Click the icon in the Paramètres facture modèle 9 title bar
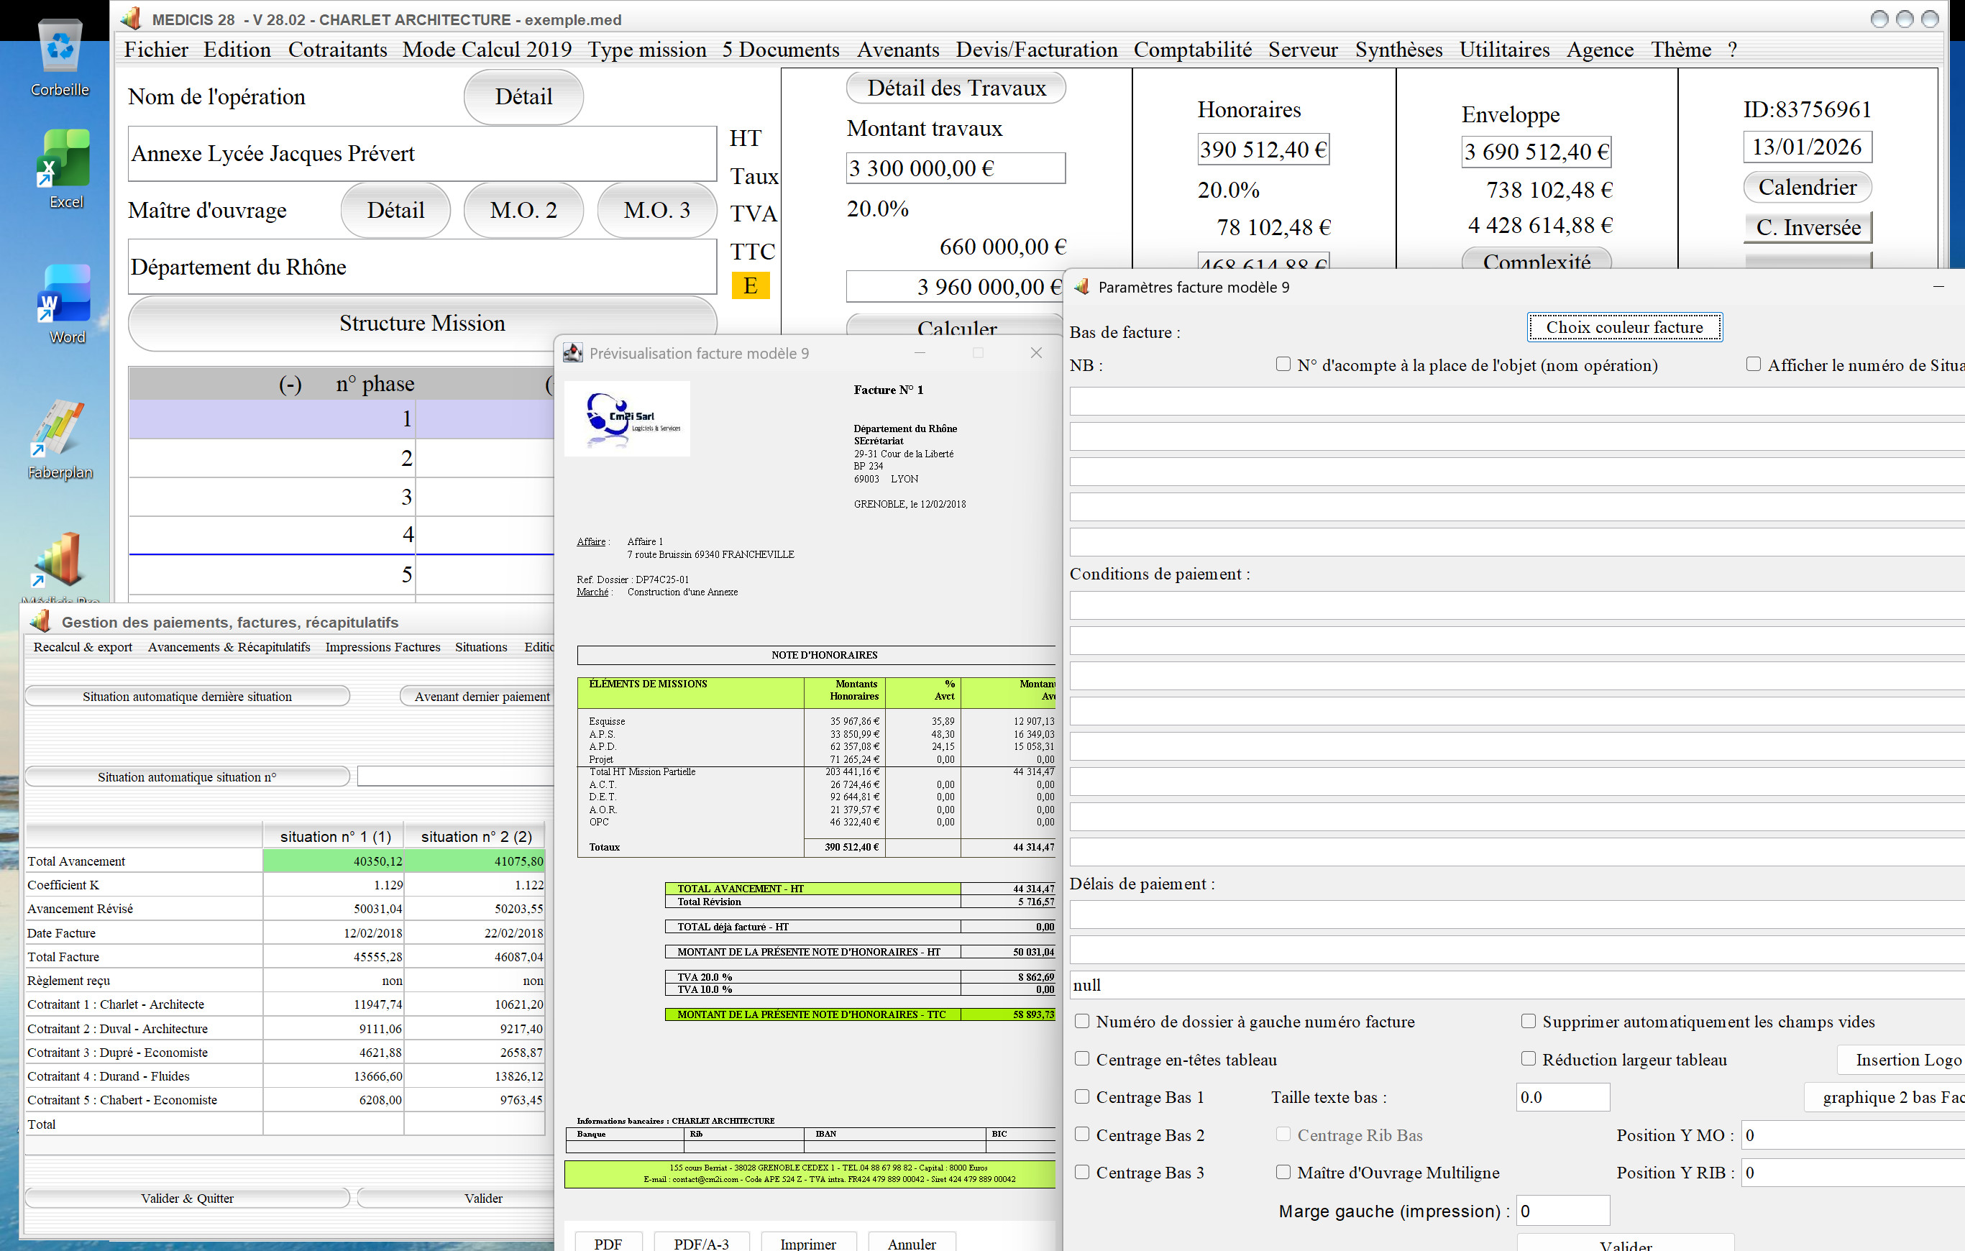The image size is (1965, 1251). 1082,286
